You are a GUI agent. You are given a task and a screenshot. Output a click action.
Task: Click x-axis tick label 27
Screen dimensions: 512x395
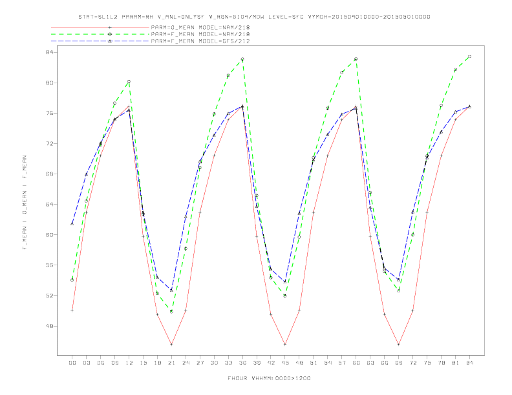(x=200, y=363)
